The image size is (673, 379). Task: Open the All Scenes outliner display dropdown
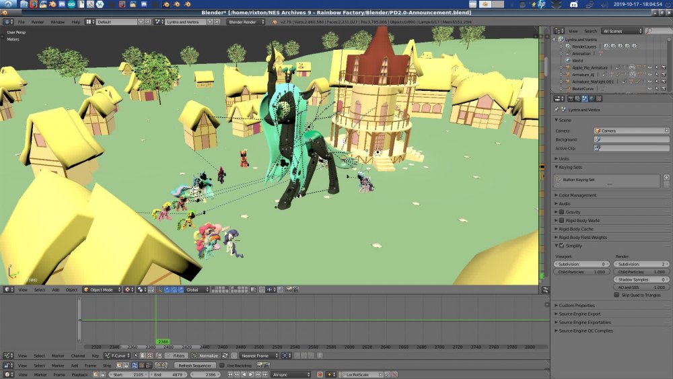pyautogui.click(x=621, y=31)
